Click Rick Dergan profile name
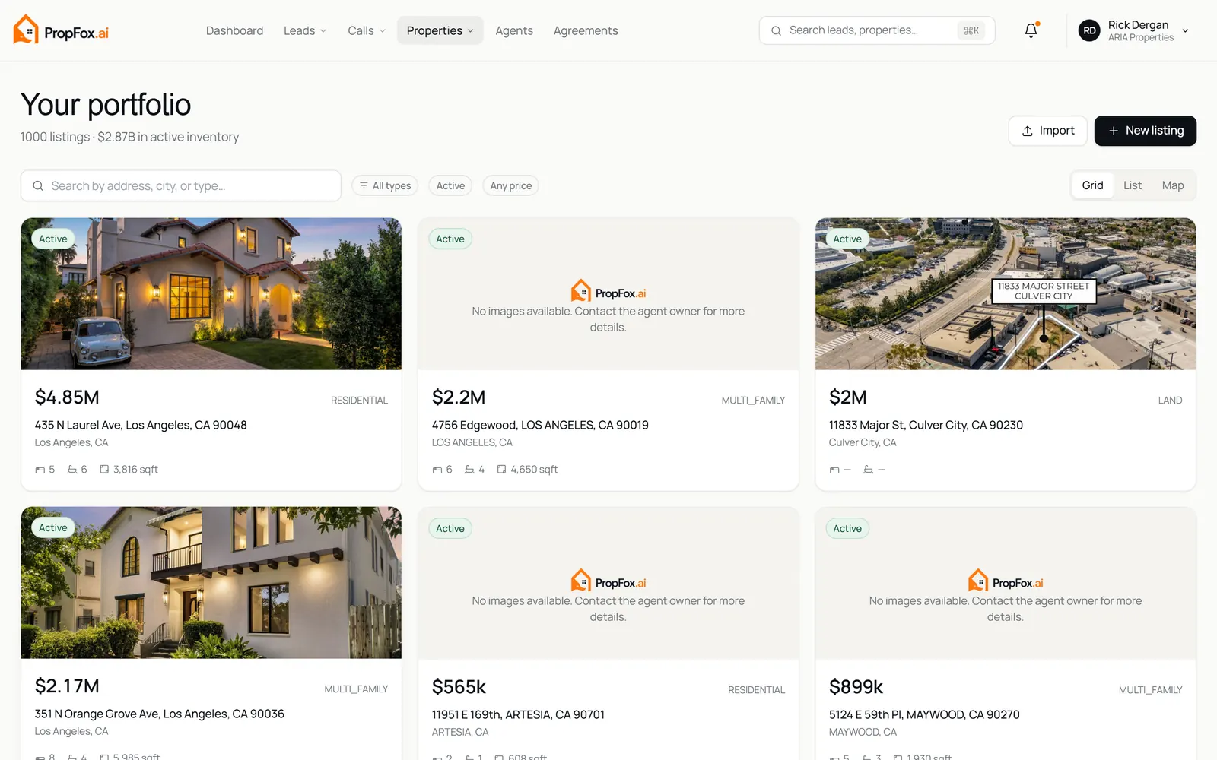1217x760 pixels. coord(1138,25)
